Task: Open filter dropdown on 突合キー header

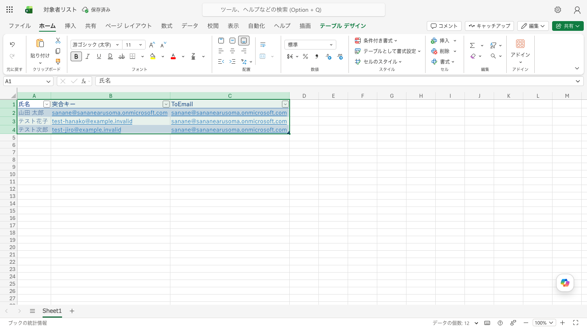Action: tap(166, 104)
